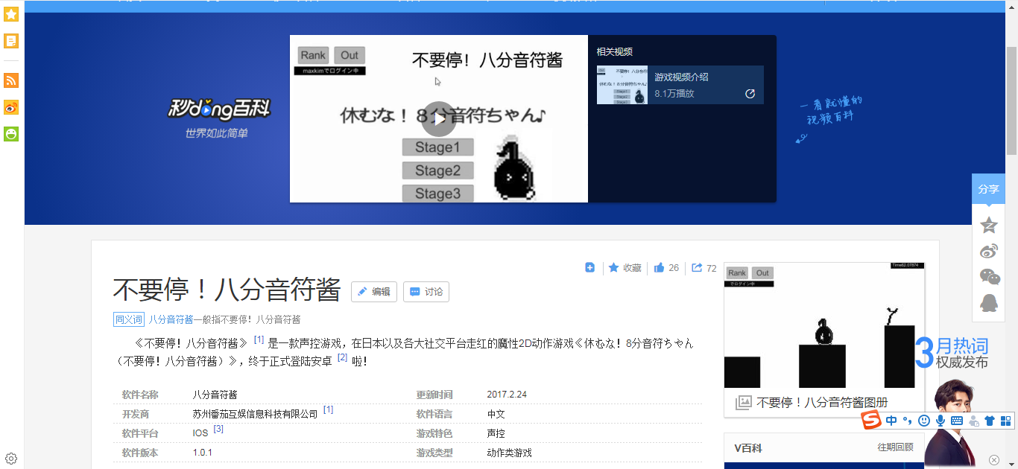Click the album picture icon beside 图册
Image resolution: width=1018 pixels, height=469 pixels.
(x=743, y=403)
